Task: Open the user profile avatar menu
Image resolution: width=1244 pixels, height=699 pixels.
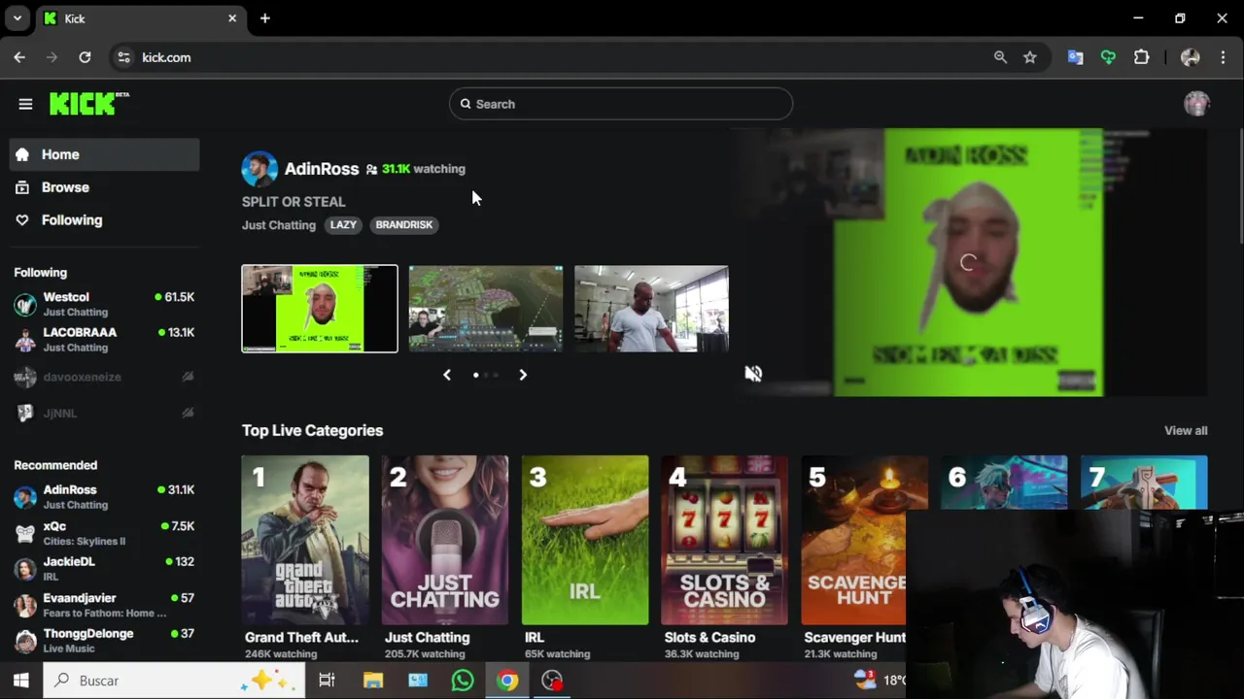Action: click(x=1196, y=104)
